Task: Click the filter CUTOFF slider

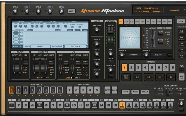Action: (14, 73)
